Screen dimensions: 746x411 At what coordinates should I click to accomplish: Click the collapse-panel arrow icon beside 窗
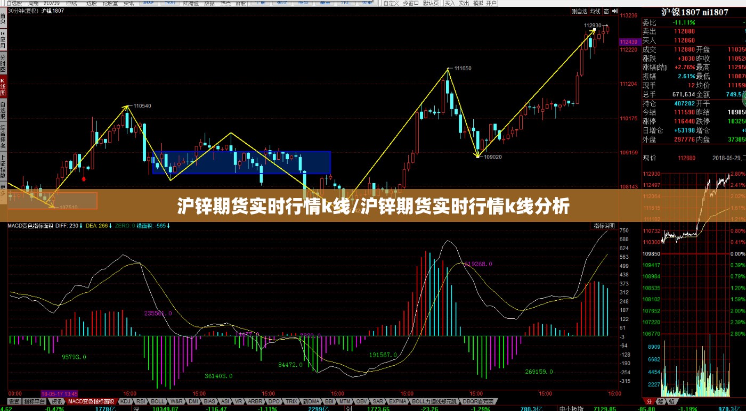[x=614, y=11]
